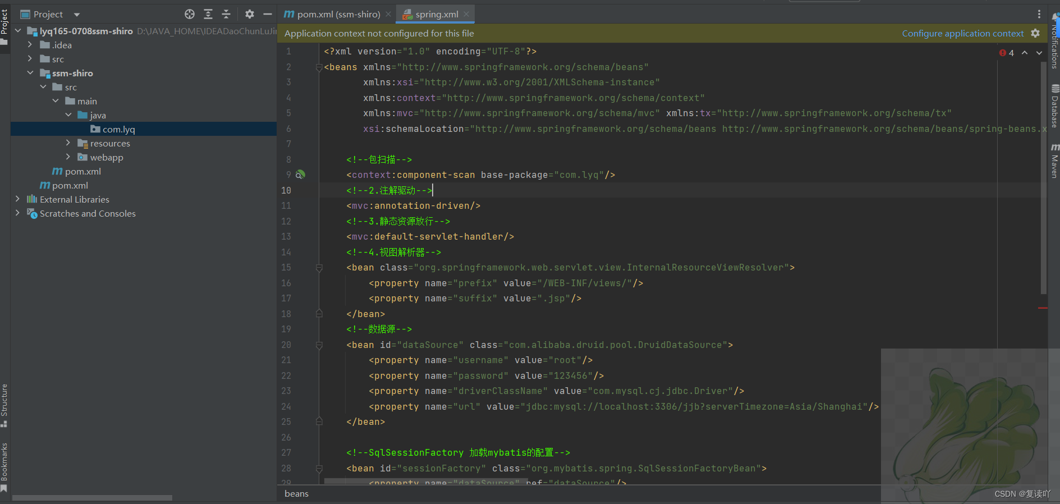This screenshot has width=1060, height=504.
Task: Jump to previous highlighted error arrow
Action: click(x=1025, y=53)
